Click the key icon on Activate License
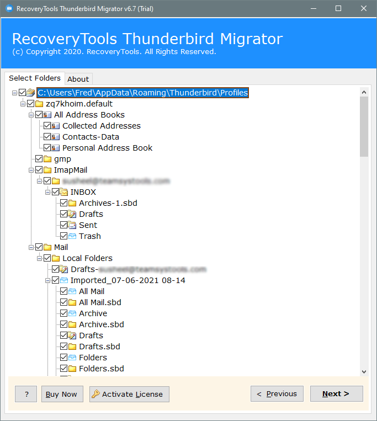377x421 pixels. point(95,394)
